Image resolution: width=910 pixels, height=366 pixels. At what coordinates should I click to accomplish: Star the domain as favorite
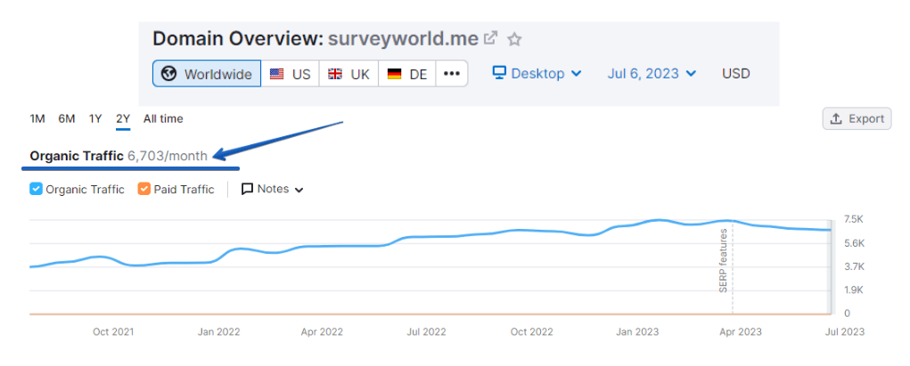point(514,39)
